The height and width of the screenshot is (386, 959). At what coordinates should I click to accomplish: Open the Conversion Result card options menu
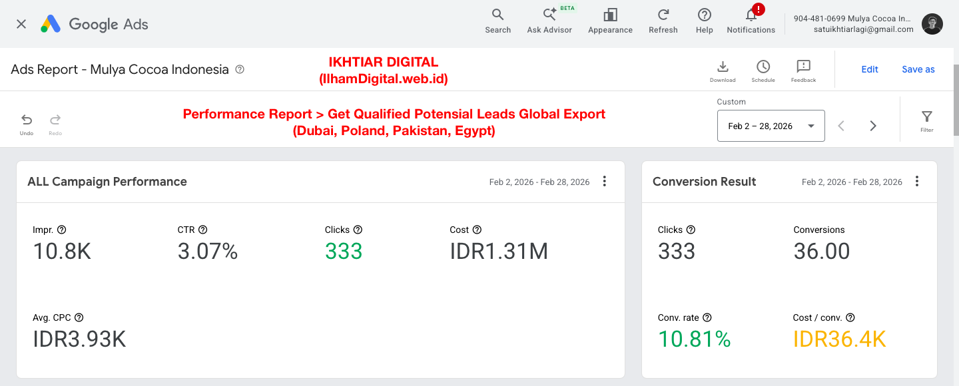917,181
